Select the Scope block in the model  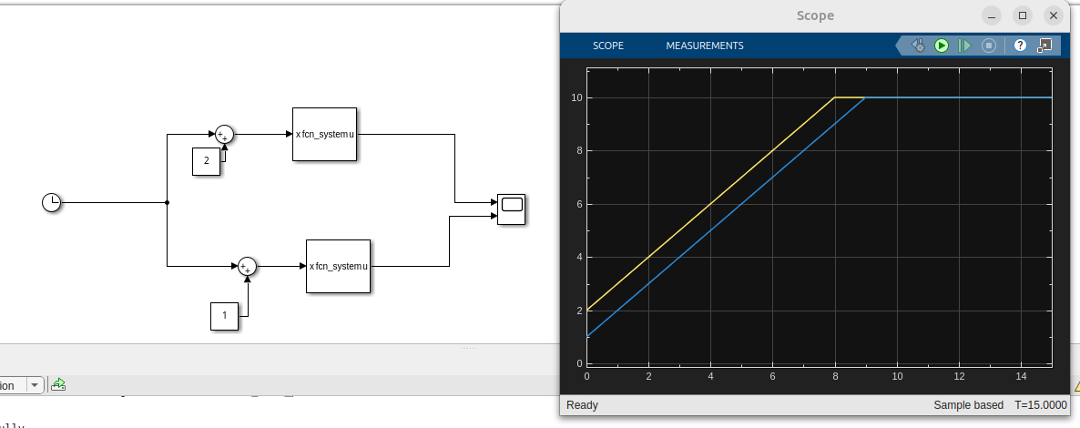pyautogui.click(x=511, y=209)
